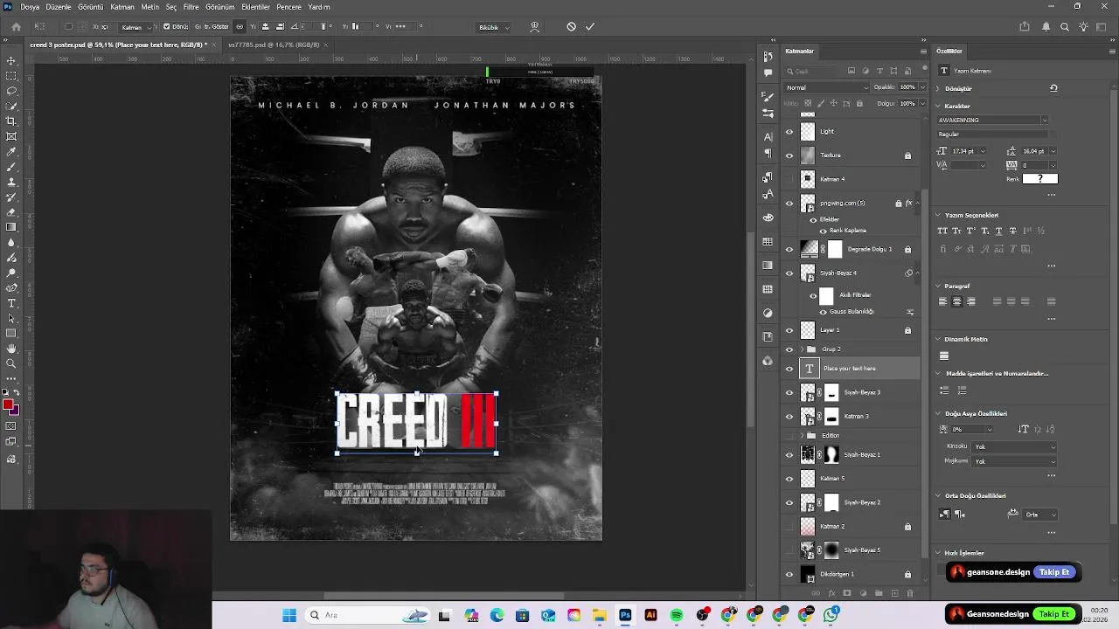Open more options under Karakter section

[x=1051, y=194]
